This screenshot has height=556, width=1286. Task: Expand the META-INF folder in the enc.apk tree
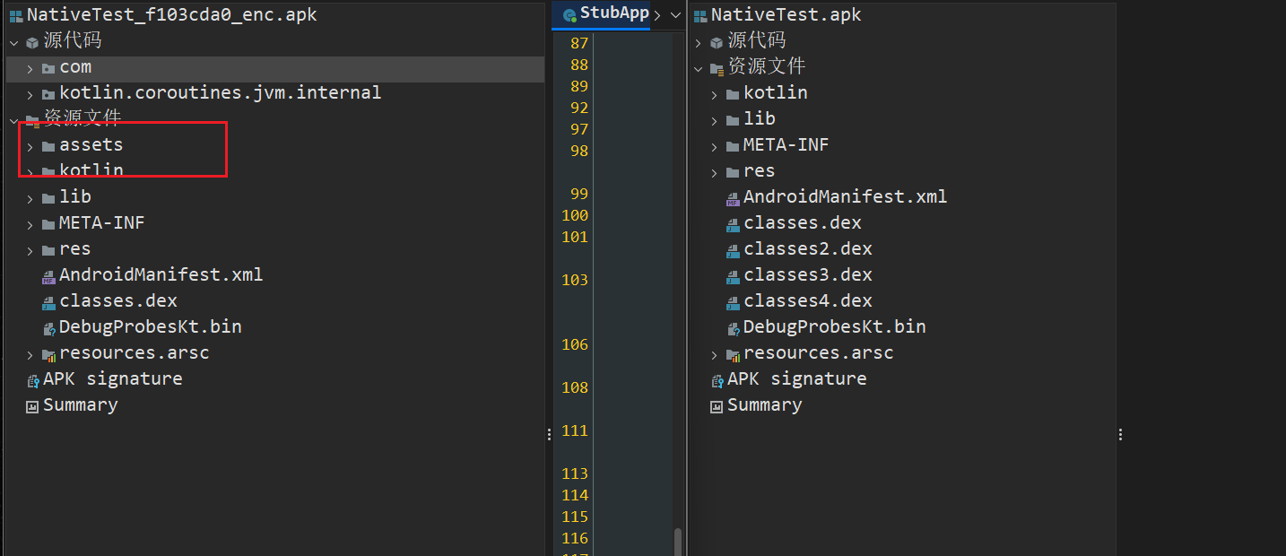pyautogui.click(x=30, y=224)
